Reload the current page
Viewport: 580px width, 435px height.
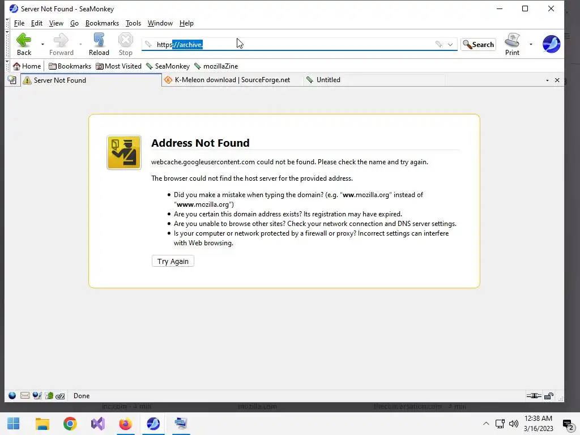pyautogui.click(x=99, y=44)
